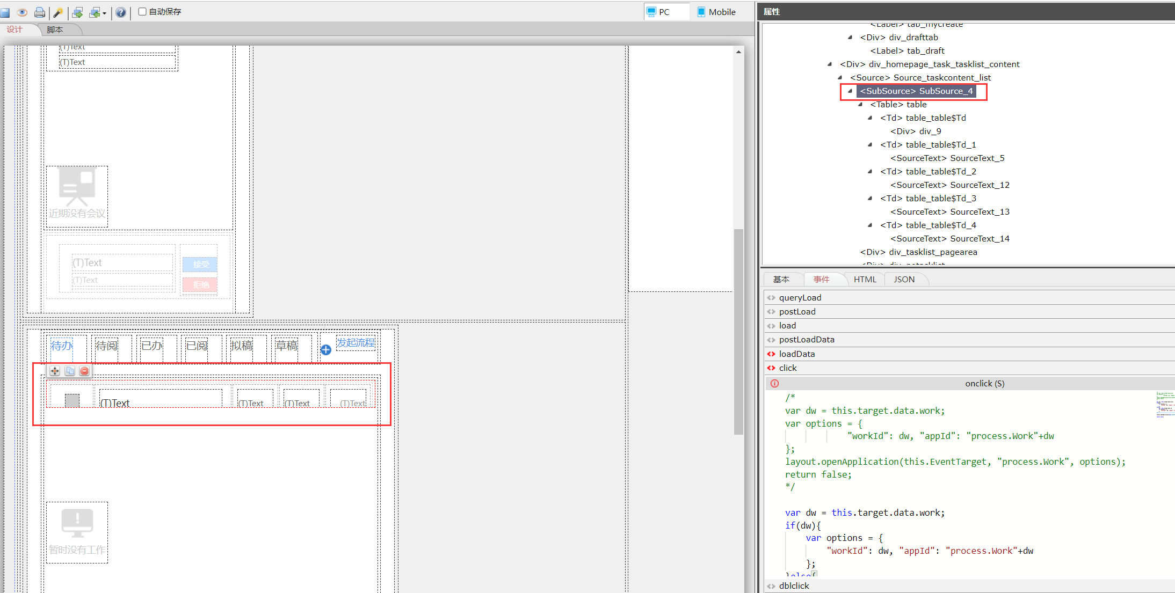Click the red delete icon above selected row
The width and height of the screenshot is (1175, 593).
pos(84,371)
